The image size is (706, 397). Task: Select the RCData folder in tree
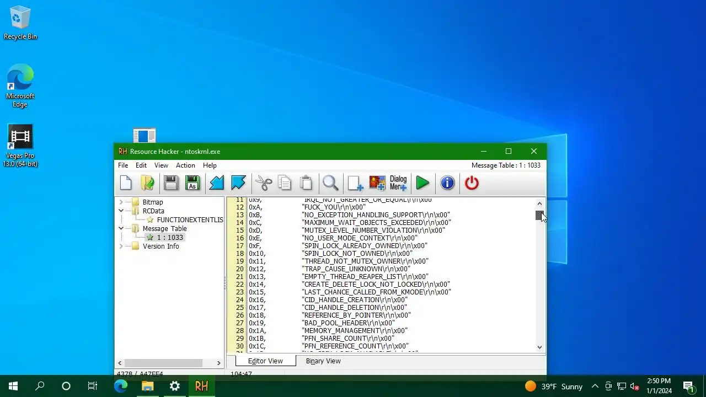tap(153, 211)
